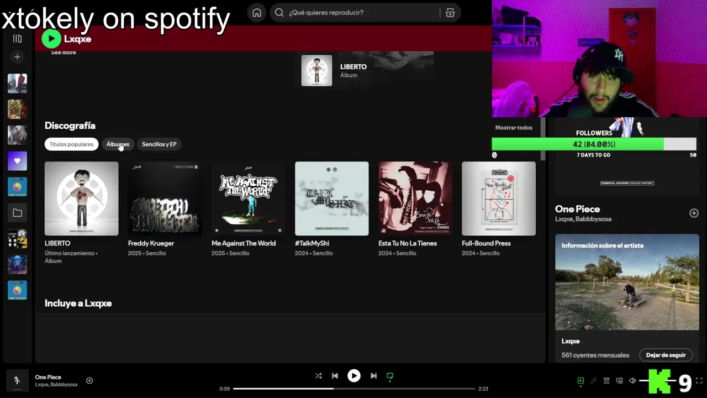Viewport: 707px width, 398px height.
Task: Add One Piece to library from bottom bar
Action: (x=89, y=380)
